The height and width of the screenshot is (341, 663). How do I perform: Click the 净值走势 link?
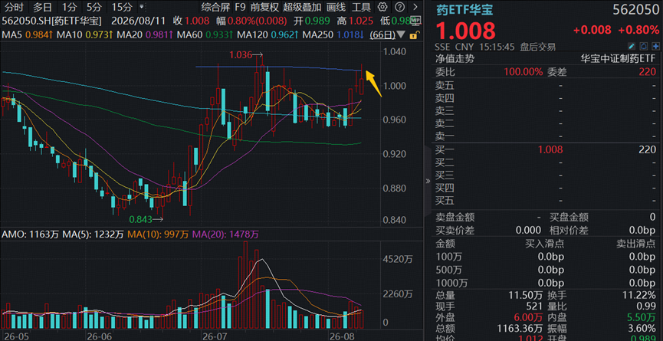pos(455,59)
